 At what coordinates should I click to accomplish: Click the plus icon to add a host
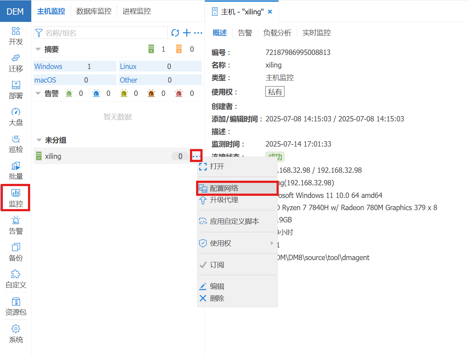(187, 33)
